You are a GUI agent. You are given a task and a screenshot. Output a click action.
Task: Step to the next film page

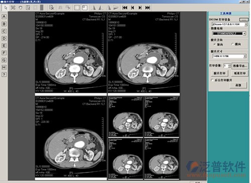tap(140, 8)
